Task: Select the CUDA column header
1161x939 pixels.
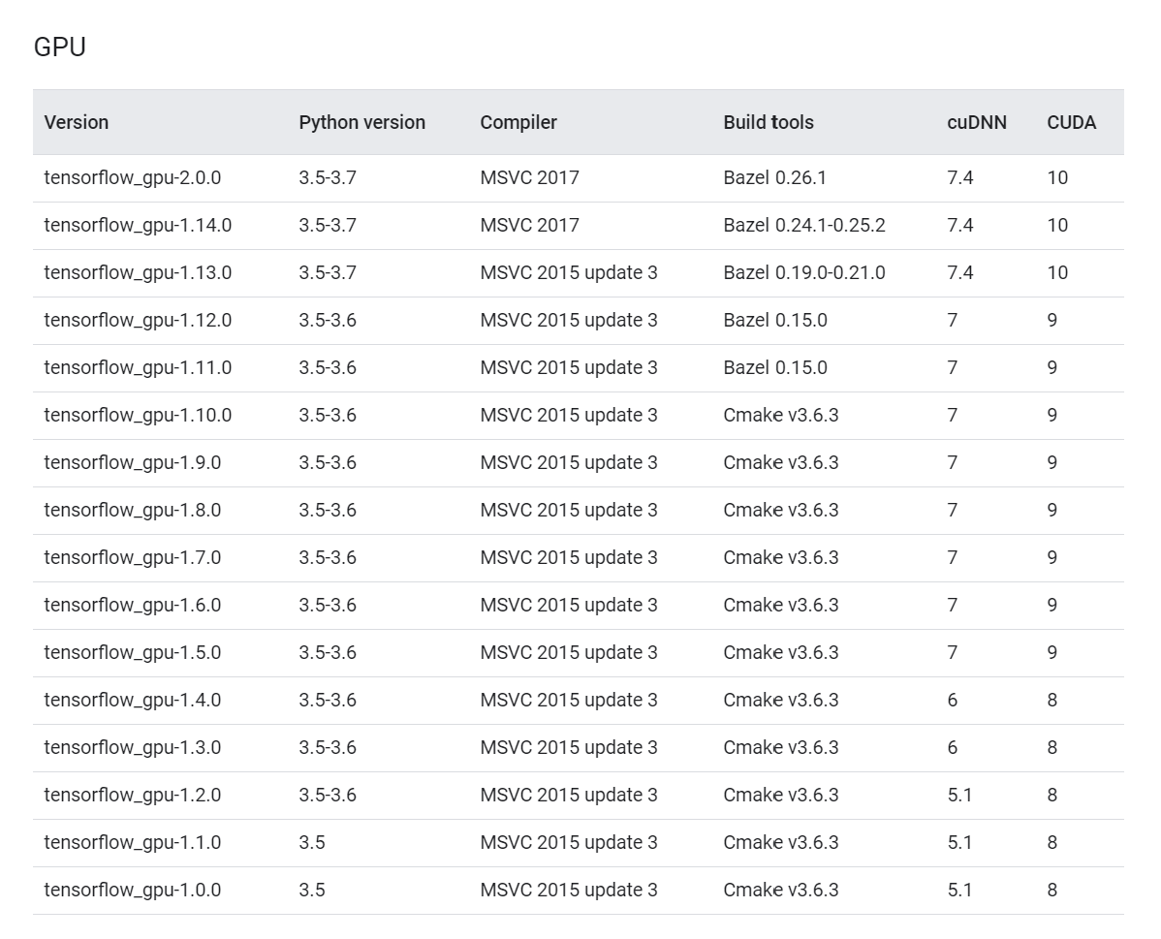Action: 1072,122
